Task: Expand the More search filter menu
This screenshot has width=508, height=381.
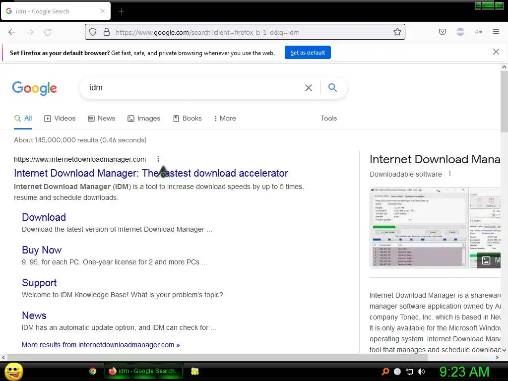Action: click(225, 118)
